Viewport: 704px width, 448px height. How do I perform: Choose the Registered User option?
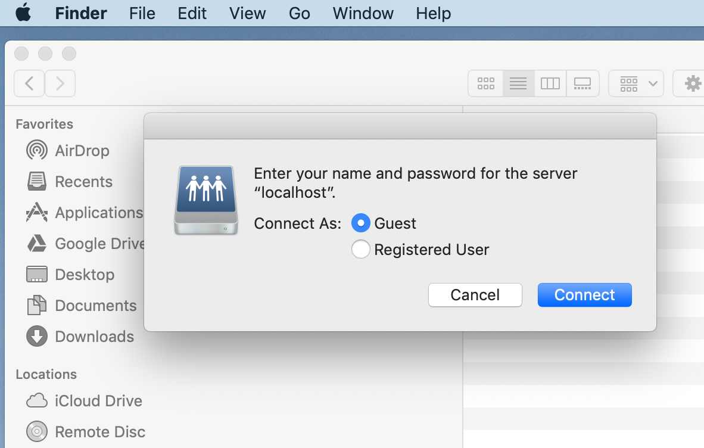(x=361, y=250)
